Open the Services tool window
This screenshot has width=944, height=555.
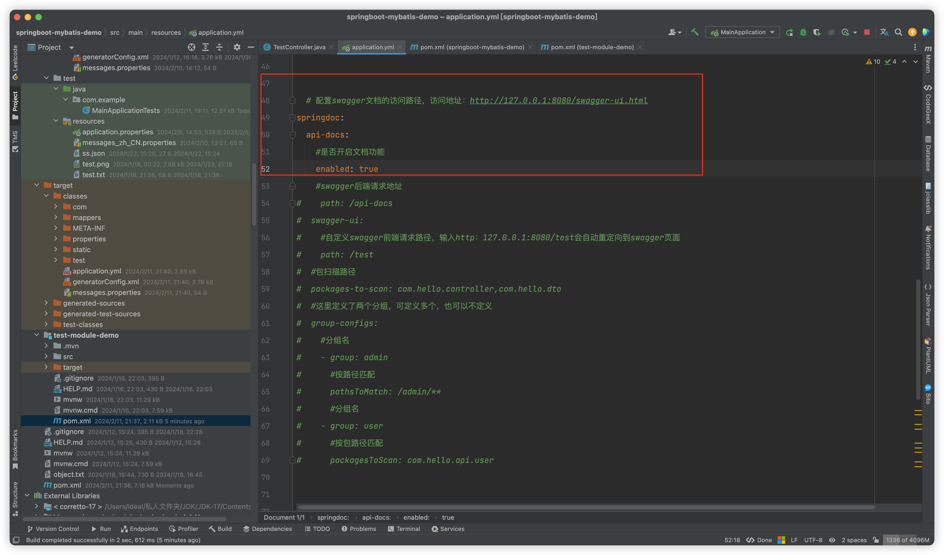pyautogui.click(x=448, y=529)
